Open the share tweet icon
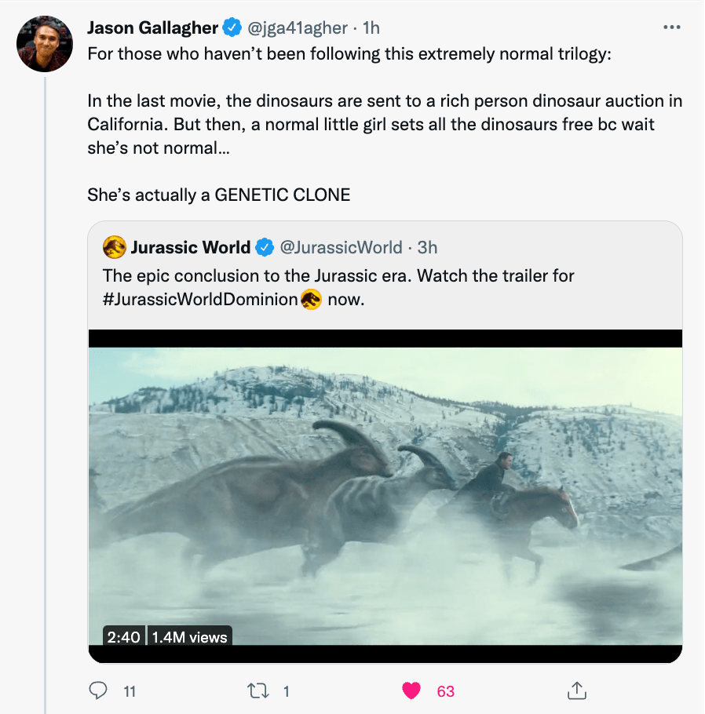The width and height of the screenshot is (705, 714). click(x=576, y=690)
